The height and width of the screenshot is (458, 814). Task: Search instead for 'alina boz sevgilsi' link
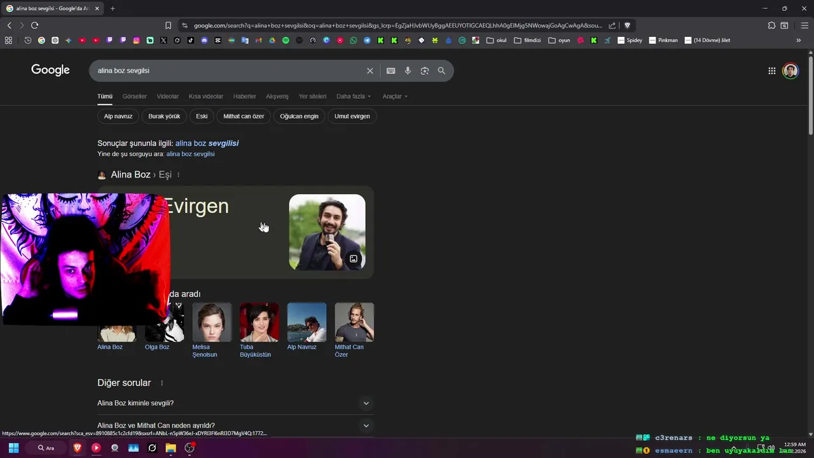(x=190, y=154)
